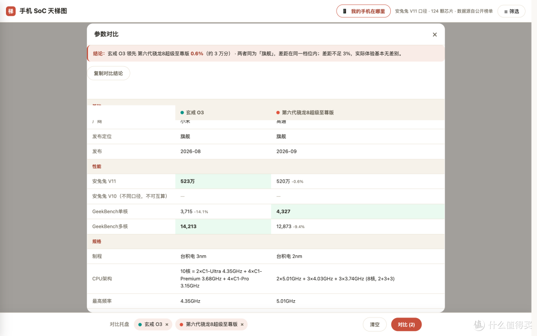The height and width of the screenshot is (336, 537).
Task: Remove 玄戒 O3 chip from compare tray
Action: (167, 325)
